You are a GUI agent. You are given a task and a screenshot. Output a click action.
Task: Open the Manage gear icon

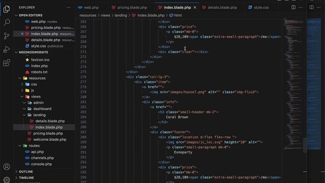7,179
